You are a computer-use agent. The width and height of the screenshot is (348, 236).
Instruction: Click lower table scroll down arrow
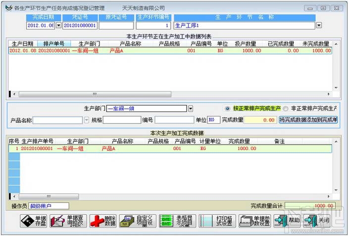click(x=336, y=190)
